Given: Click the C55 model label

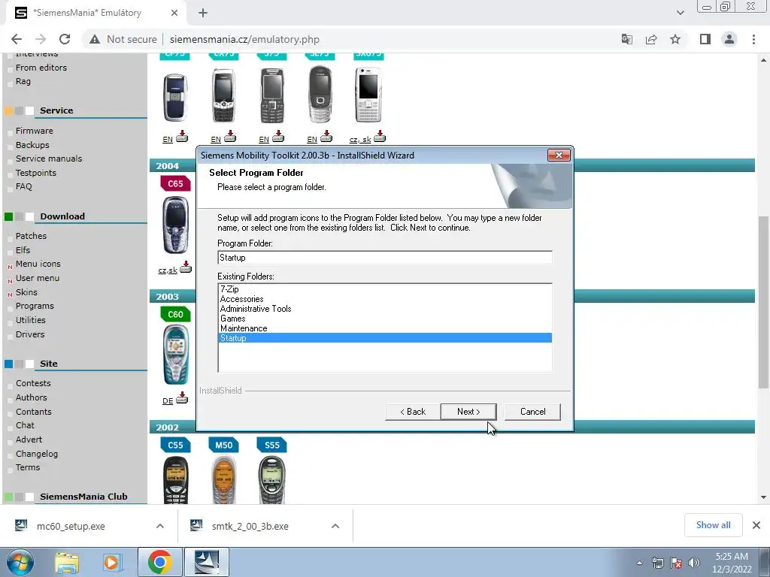Looking at the screenshot, I should tap(175, 445).
